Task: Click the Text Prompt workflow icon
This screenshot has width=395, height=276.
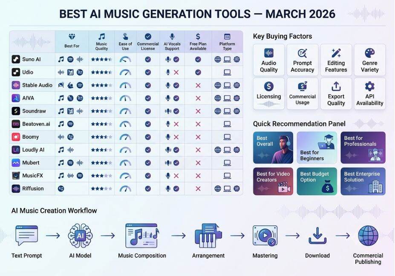Action: (x=26, y=236)
